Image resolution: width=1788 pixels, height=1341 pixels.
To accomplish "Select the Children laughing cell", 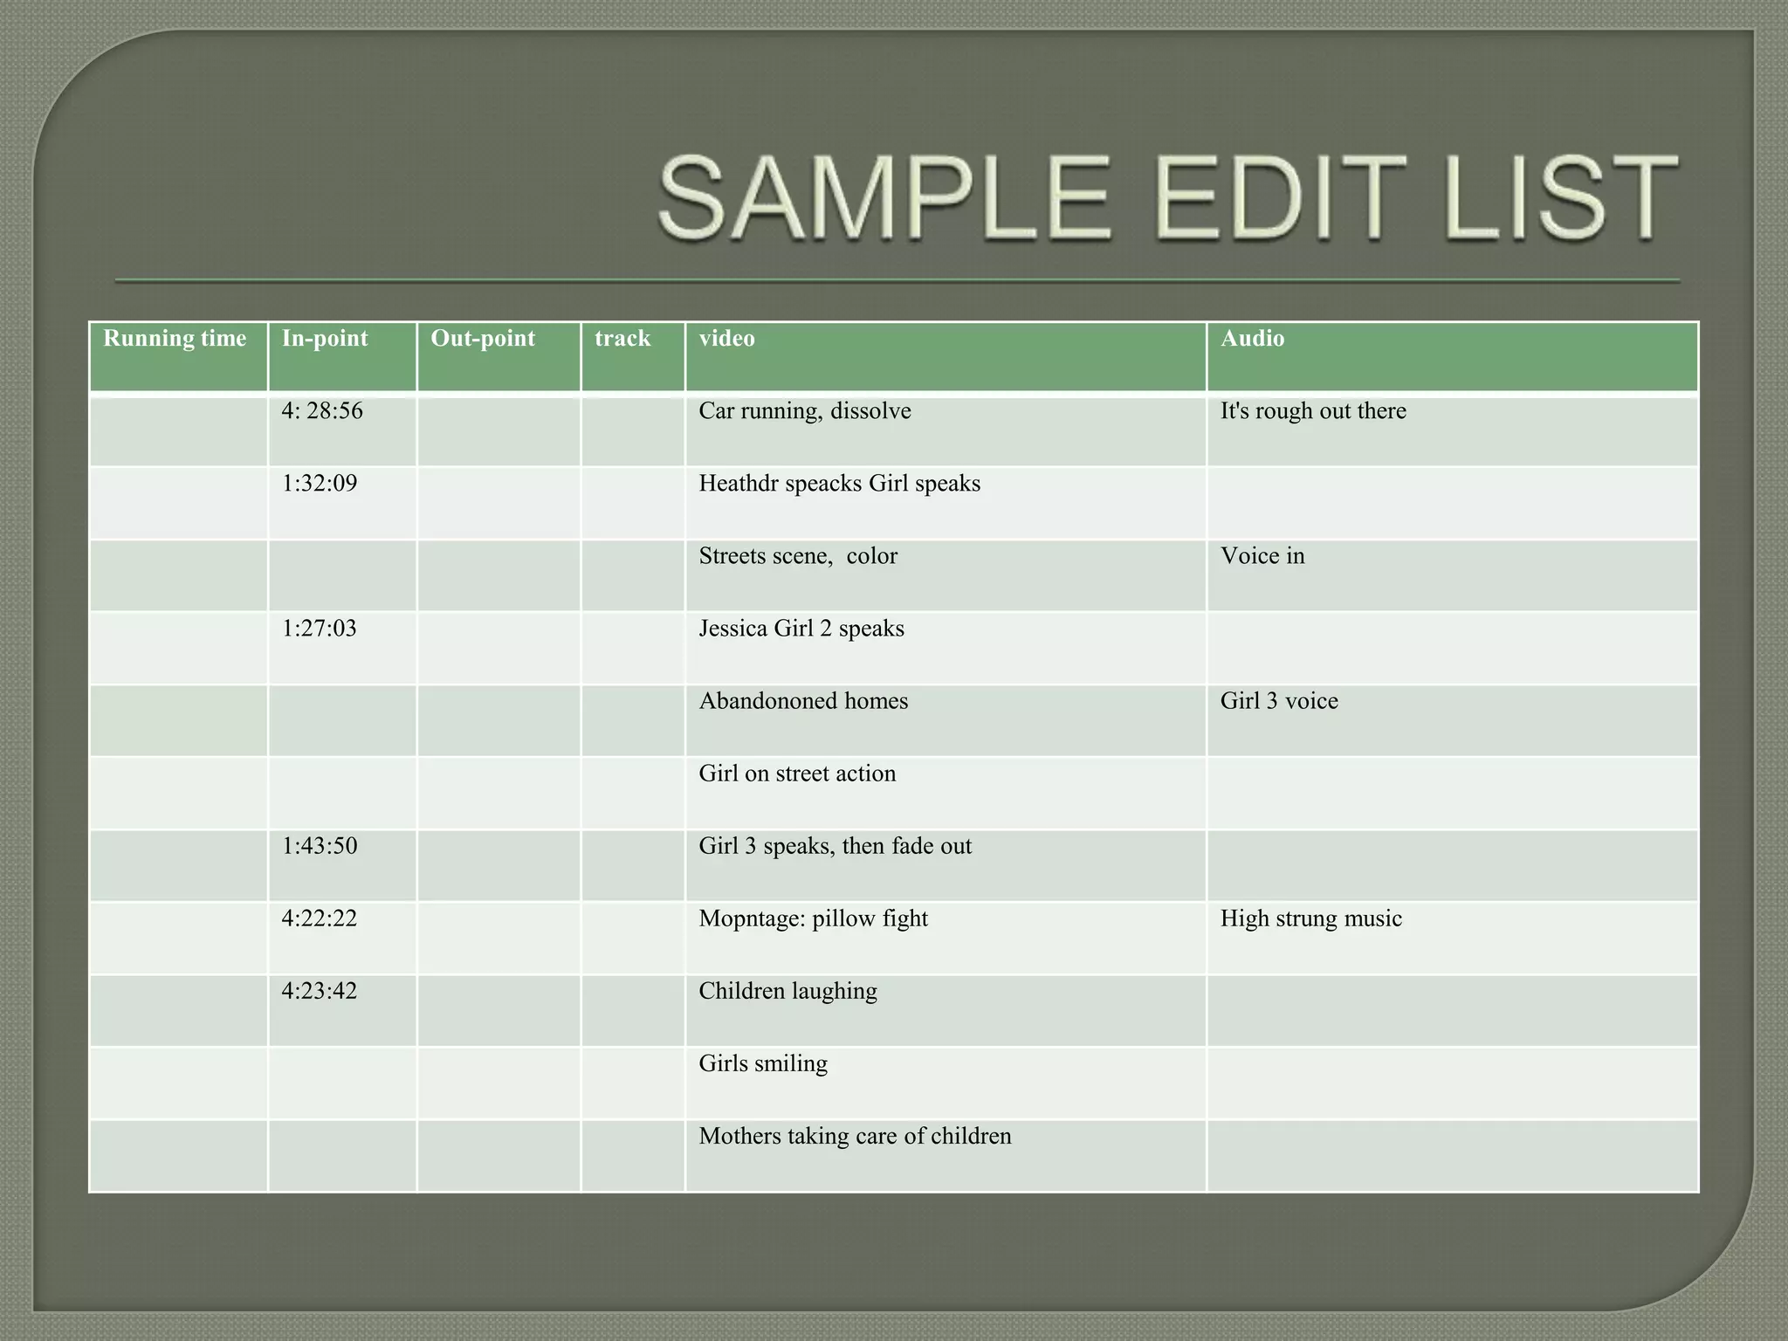I will [946, 1010].
